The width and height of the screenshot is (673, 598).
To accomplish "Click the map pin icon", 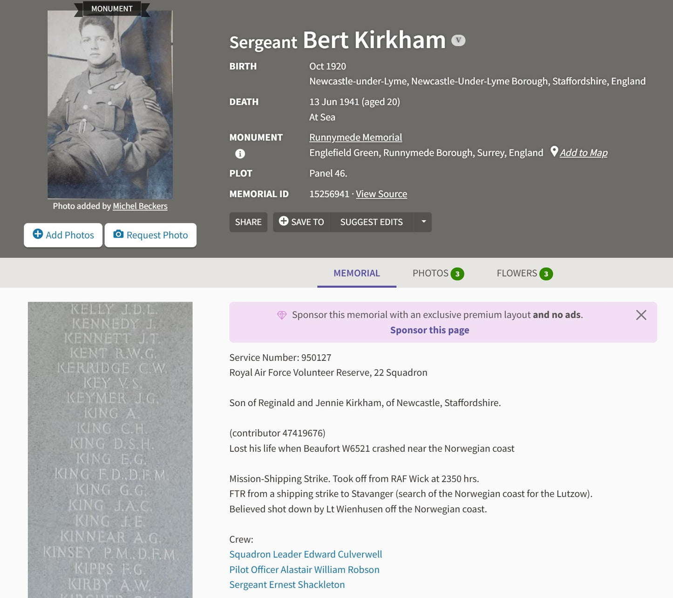I will 554,151.
